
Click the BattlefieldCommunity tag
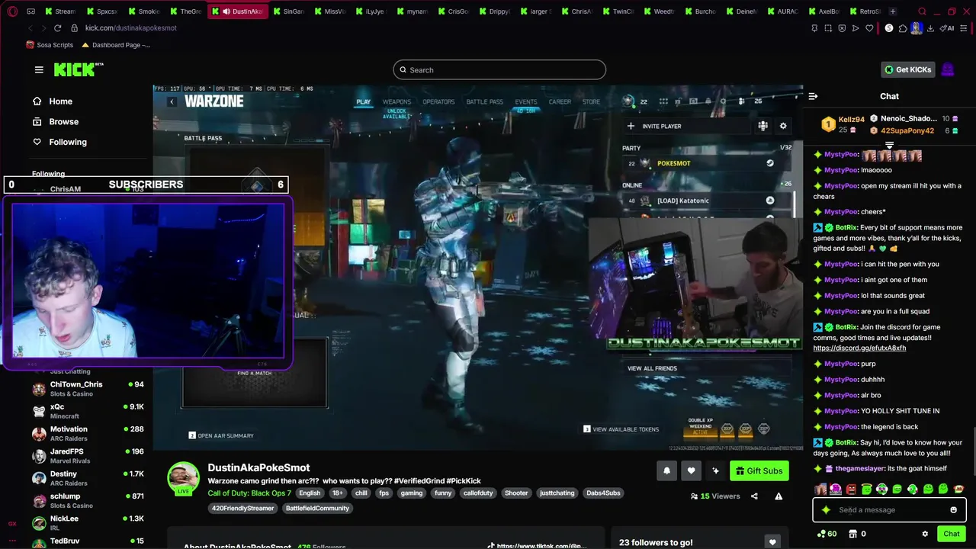(317, 509)
